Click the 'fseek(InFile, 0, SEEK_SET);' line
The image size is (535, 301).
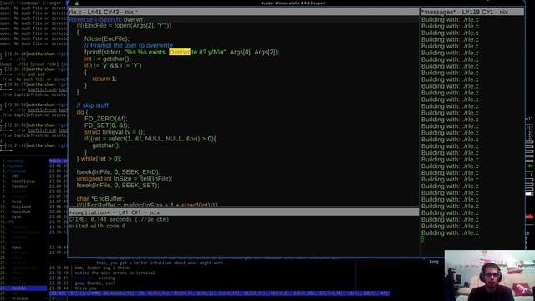(118, 186)
